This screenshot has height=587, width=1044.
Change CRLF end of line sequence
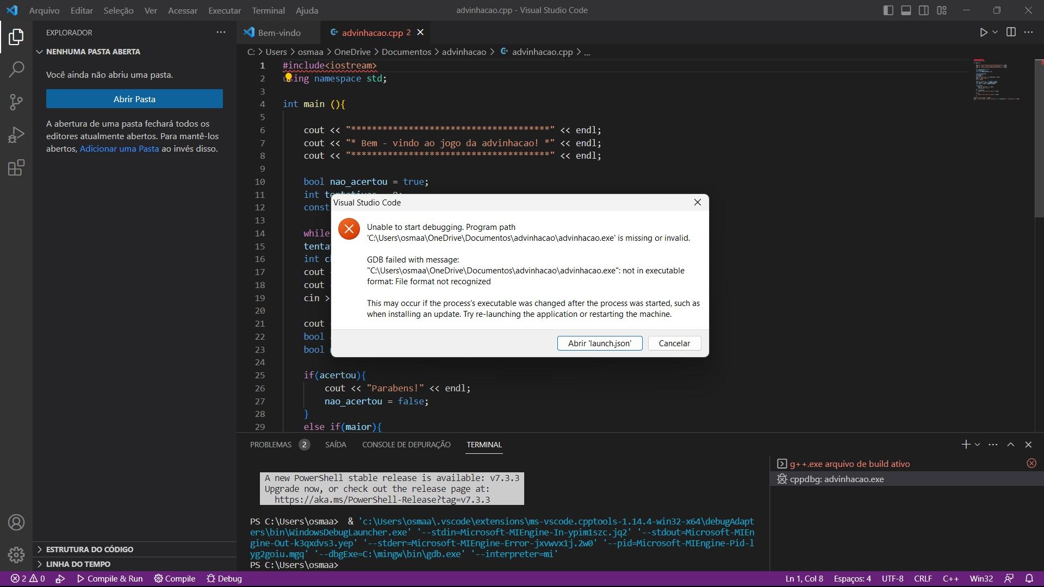tap(923, 579)
